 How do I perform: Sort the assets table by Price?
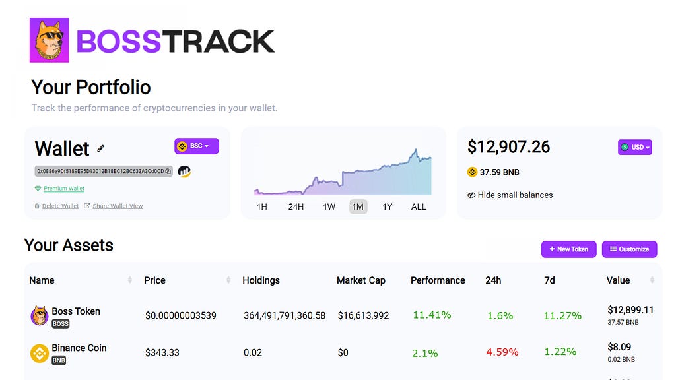click(x=228, y=280)
